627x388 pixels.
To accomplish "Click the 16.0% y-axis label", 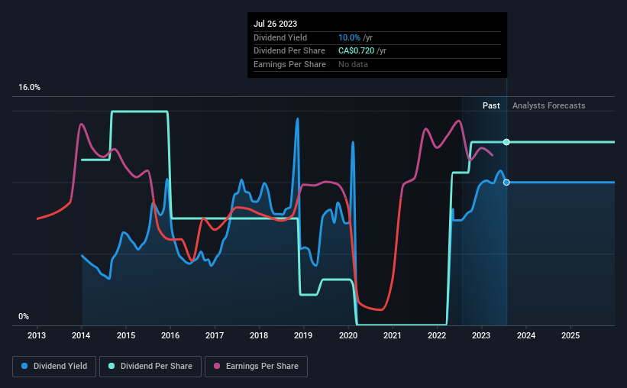I will 29,88.
